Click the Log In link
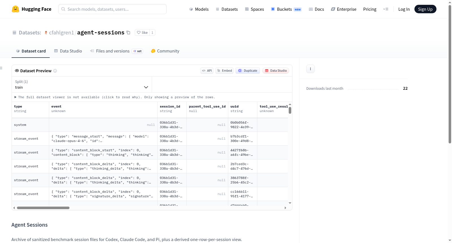 click(x=404, y=9)
